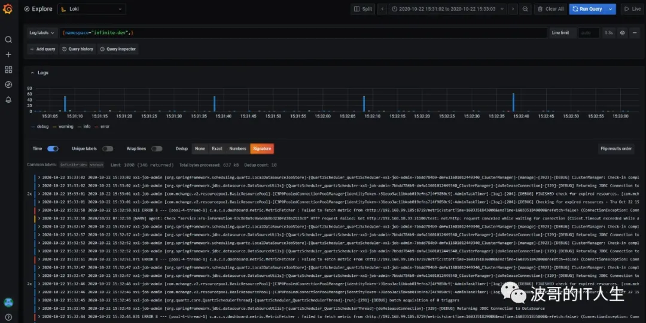Click the Grafana logo home icon
This screenshot has width=646, height=323.
[8, 8]
